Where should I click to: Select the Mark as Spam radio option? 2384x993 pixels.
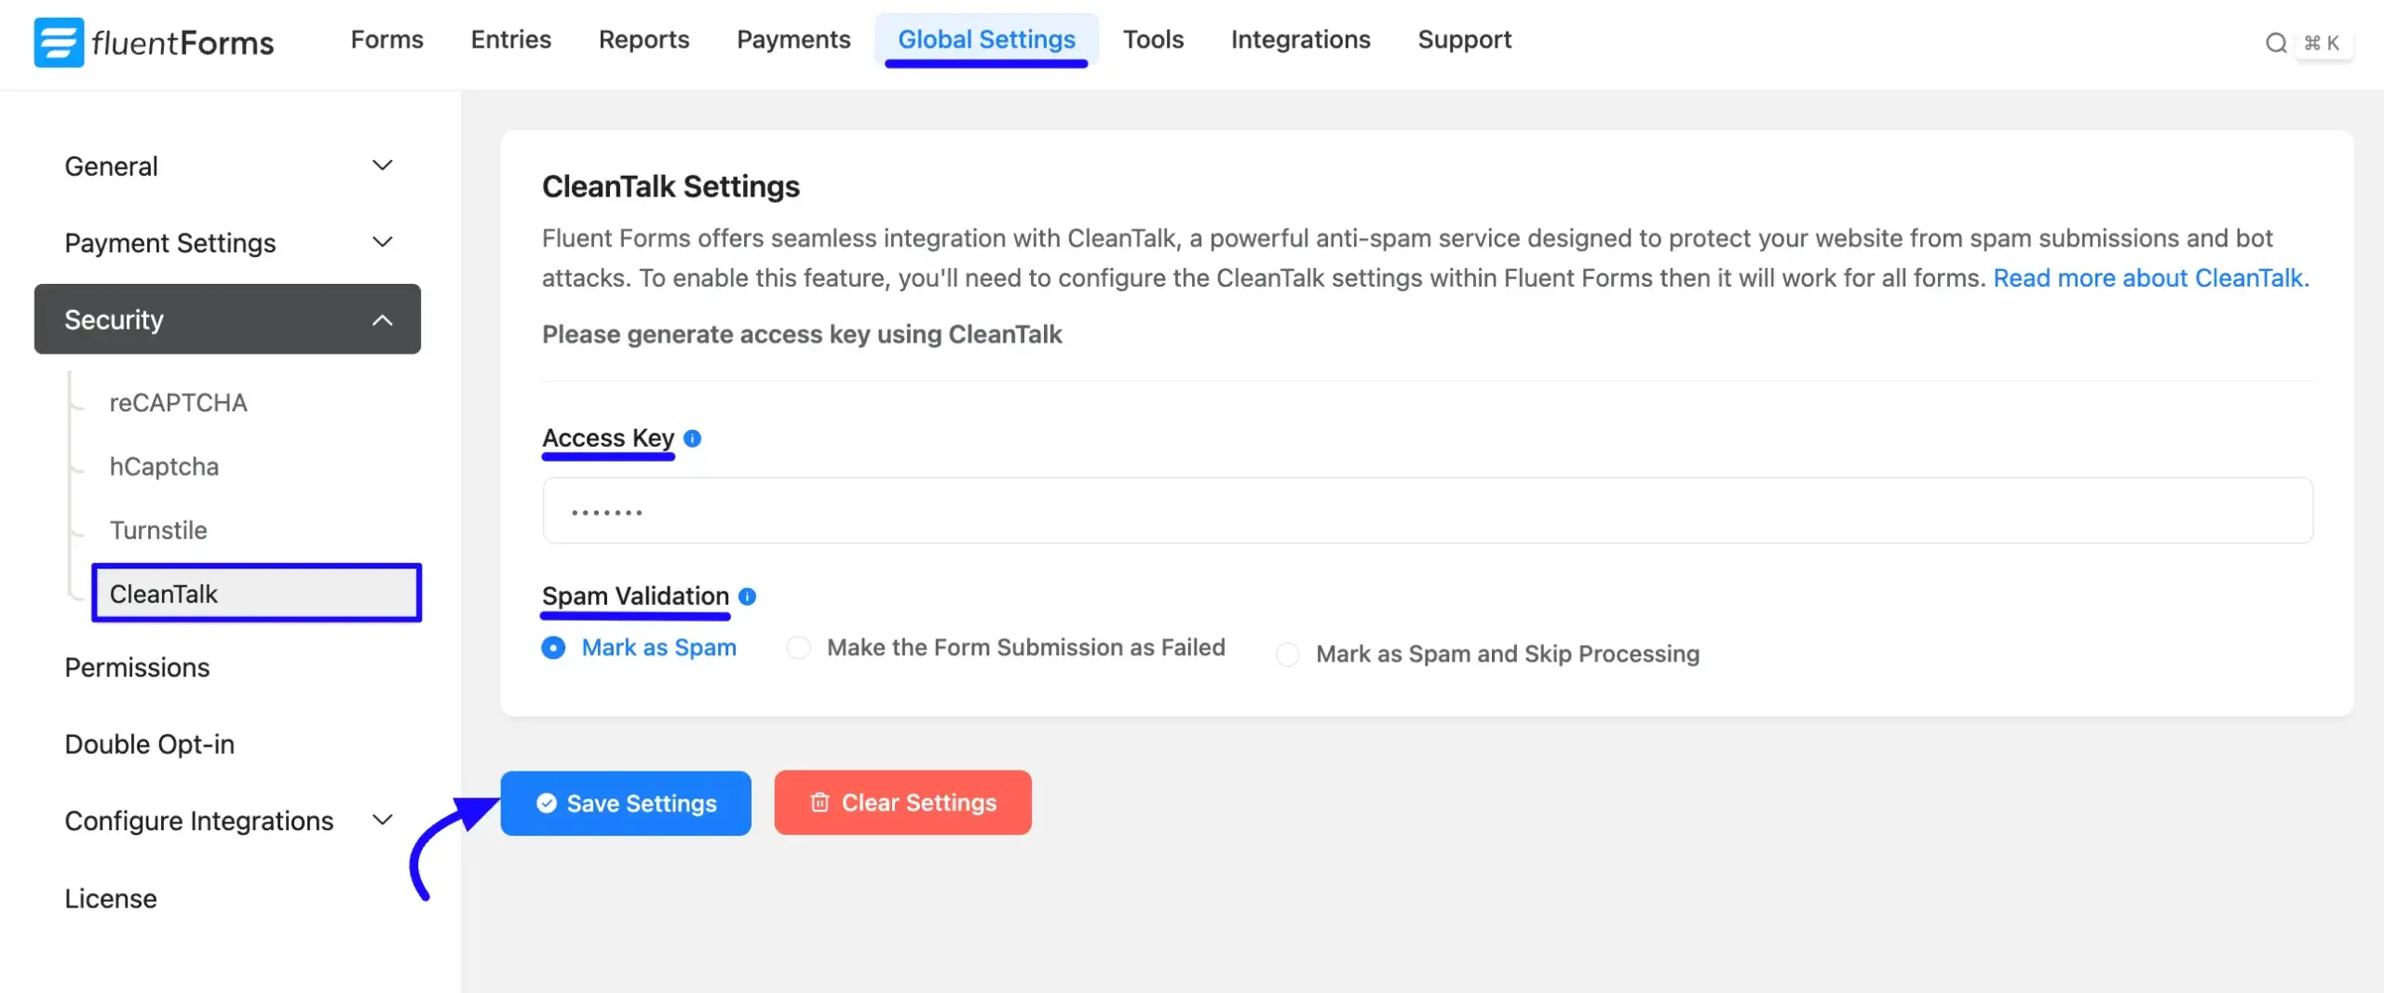click(x=553, y=648)
